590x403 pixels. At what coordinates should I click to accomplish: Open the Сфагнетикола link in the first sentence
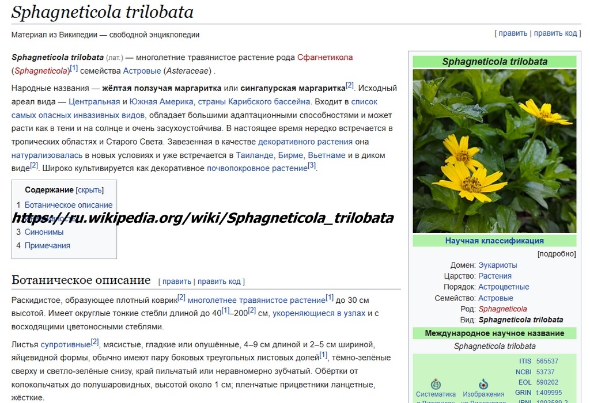[x=324, y=57]
